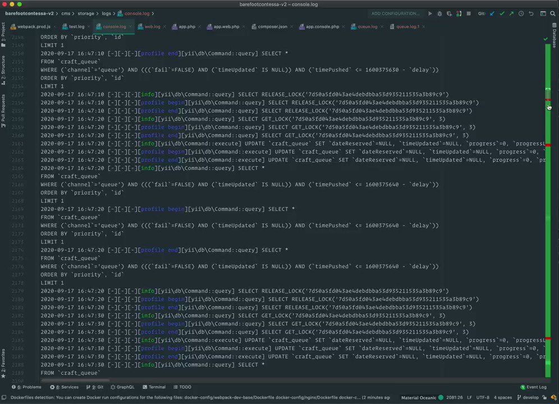Open the Git tool window at bottom
The image size is (559, 404).
coord(95,387)
